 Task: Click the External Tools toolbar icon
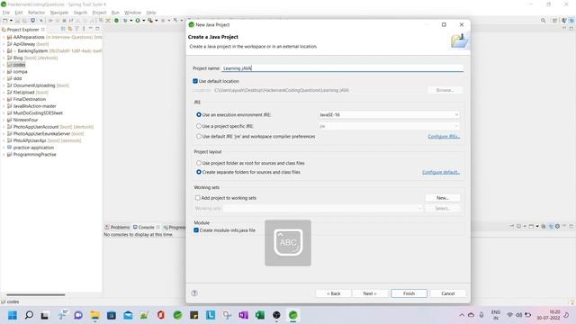coord(150,21)
